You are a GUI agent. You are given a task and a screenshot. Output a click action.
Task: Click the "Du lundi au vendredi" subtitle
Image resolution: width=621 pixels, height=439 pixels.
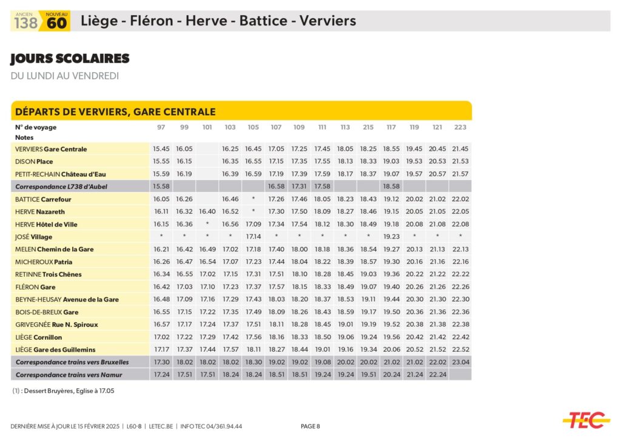click(64, 76)
